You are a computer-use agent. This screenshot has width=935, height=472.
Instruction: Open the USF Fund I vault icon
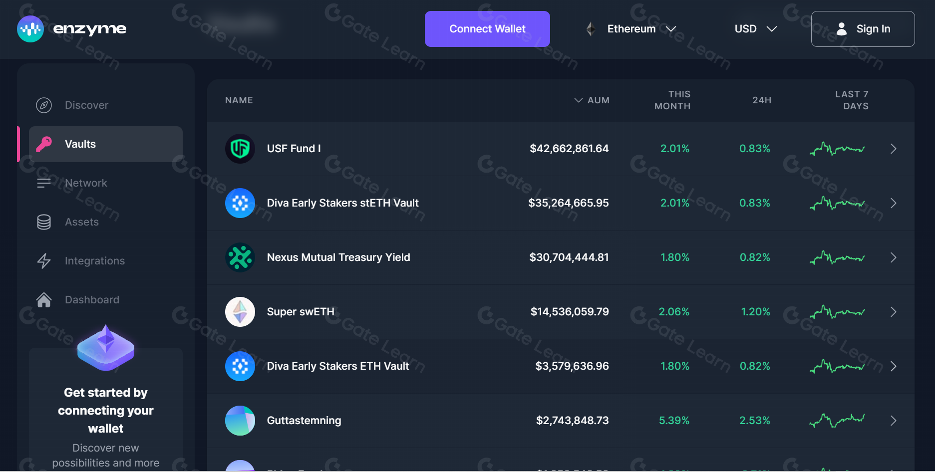pos(240,149)
